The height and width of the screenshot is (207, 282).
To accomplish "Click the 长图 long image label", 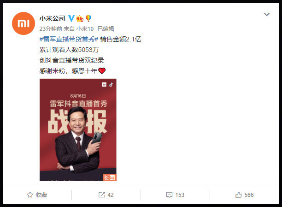I will [x=110, y=178].
